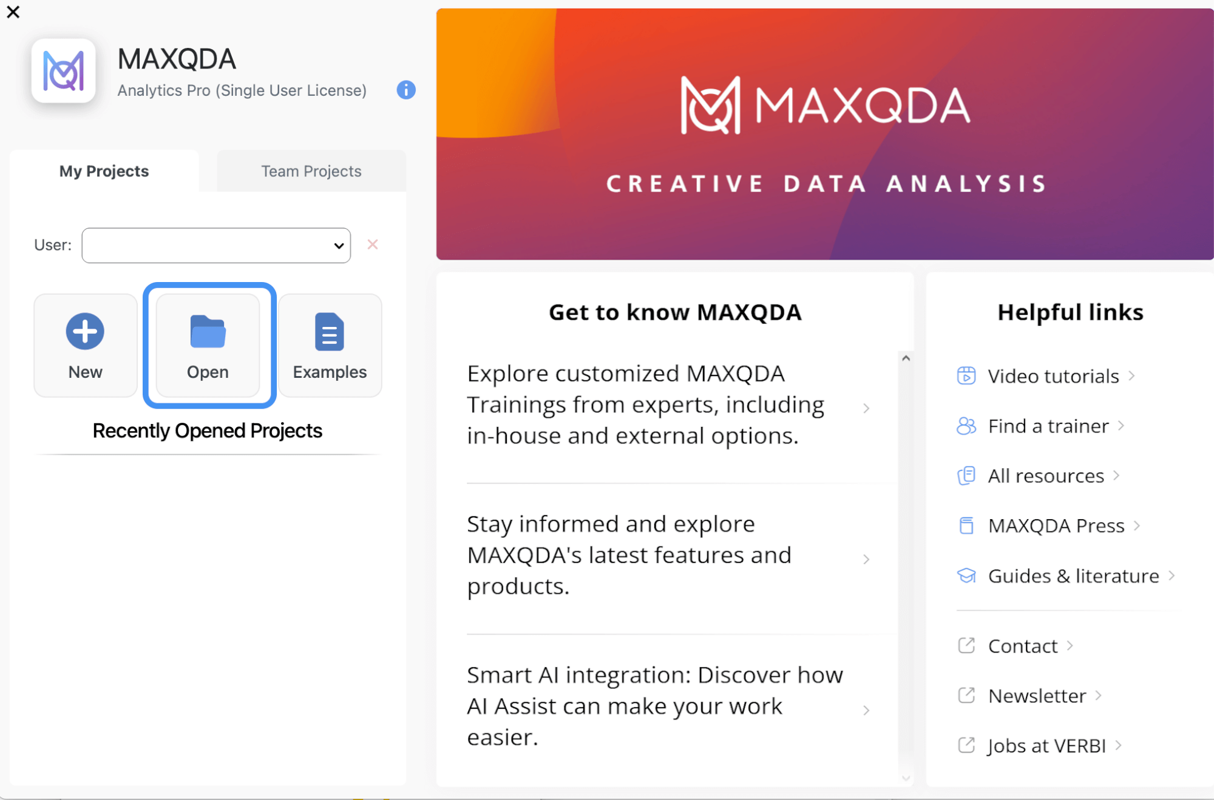Expand the Smart AI integration item
This screenshot has height=800, width=1214.
866,710
